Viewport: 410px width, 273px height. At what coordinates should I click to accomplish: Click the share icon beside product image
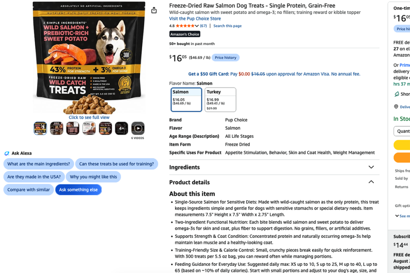pyautogui.click(x=154, y=10)
